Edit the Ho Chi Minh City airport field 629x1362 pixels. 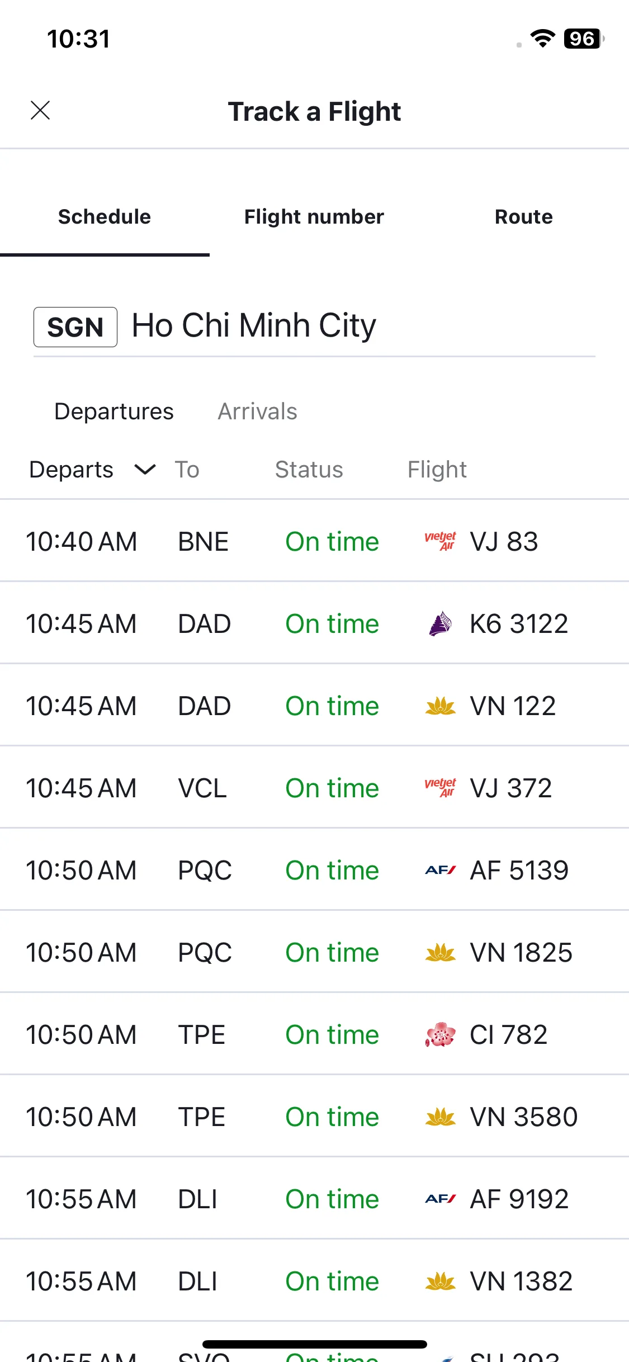click(x=314, y=327)
